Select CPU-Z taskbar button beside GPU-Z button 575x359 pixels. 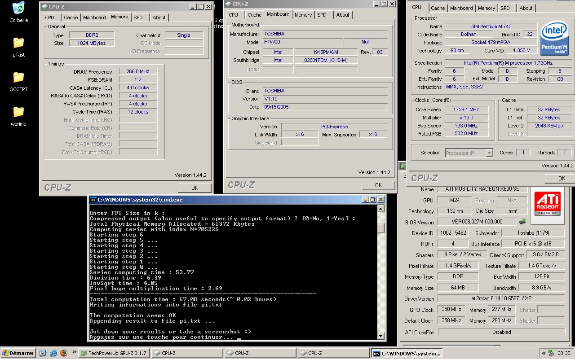[x=187, y=353]
